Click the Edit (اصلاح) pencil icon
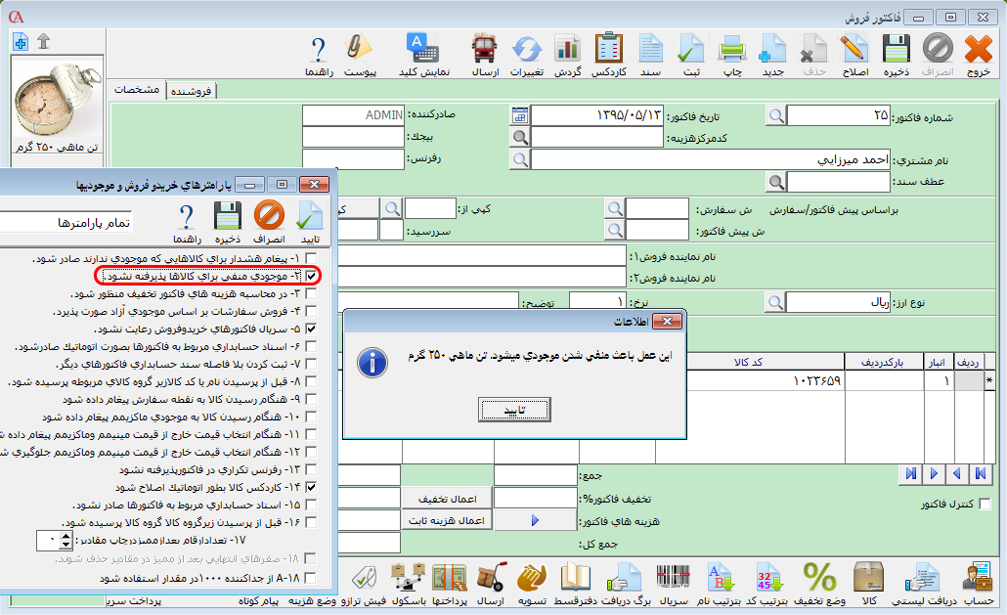The width and height of the screenshot is (1007, 615). (x=854, y=55)
